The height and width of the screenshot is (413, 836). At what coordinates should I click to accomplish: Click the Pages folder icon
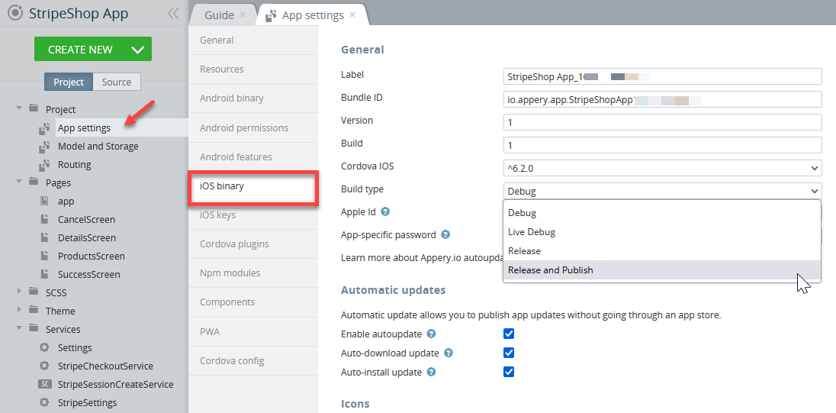click(34, 182)
